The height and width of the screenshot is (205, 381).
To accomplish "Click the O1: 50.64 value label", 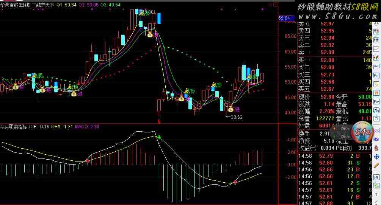I will click(66, 5).
